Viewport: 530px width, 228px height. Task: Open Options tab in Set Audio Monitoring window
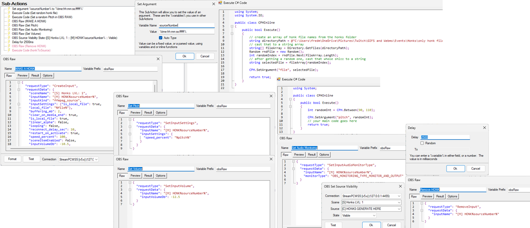click(x=324, y=155)
